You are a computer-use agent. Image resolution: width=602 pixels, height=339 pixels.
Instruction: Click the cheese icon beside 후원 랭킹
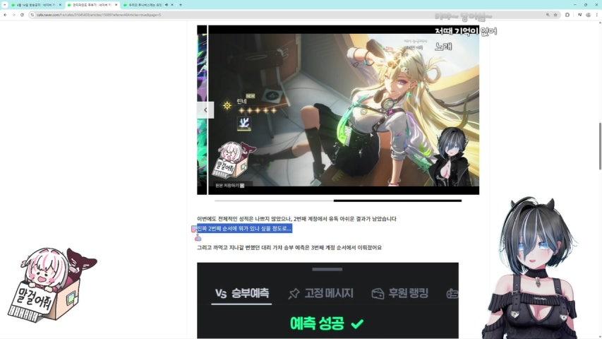pos(378,294)
